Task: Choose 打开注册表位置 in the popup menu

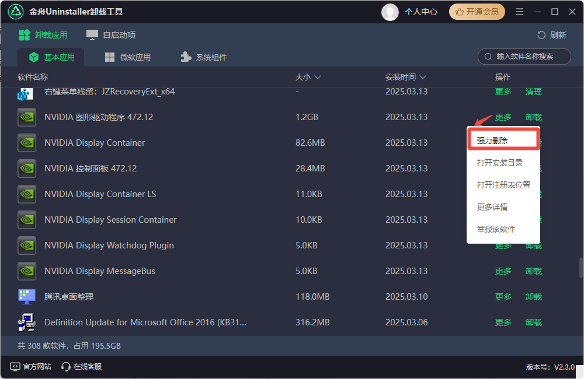Action: click(x=503, y=185)
